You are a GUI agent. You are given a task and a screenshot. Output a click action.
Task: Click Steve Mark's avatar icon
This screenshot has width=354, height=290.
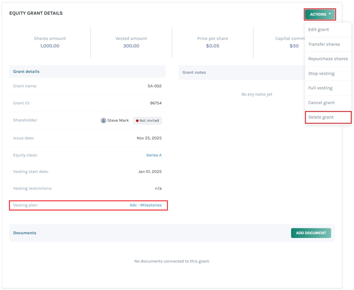coord(103,121)
